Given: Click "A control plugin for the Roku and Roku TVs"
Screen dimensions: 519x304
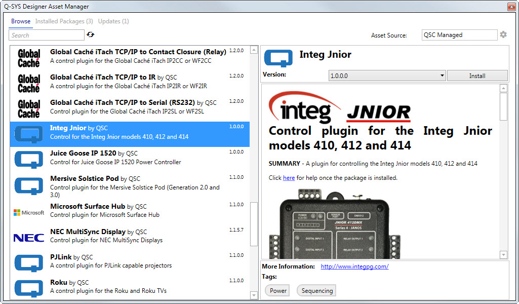Looking at the screenshot, I should [x=108, y=291].
